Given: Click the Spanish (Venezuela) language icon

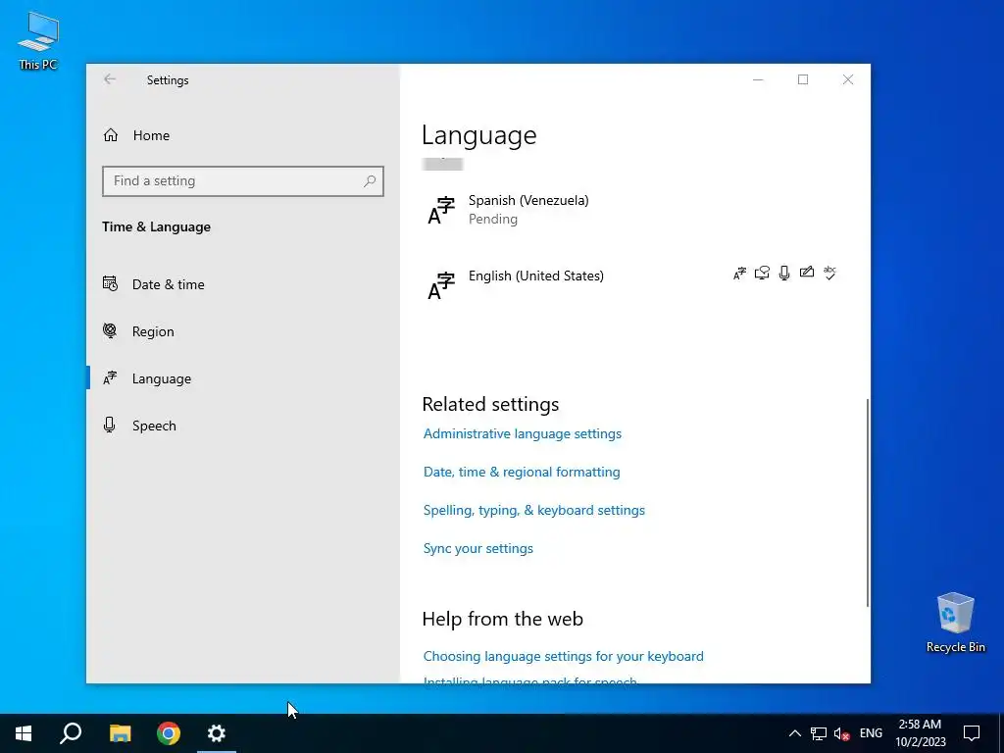Looking at the screenshot, I should [x=441, y=211].
